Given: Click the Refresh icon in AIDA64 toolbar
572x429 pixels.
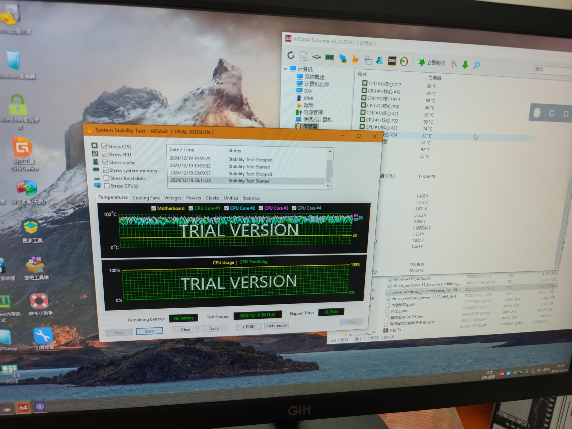Looking at the screenshot, I should 291,55.
